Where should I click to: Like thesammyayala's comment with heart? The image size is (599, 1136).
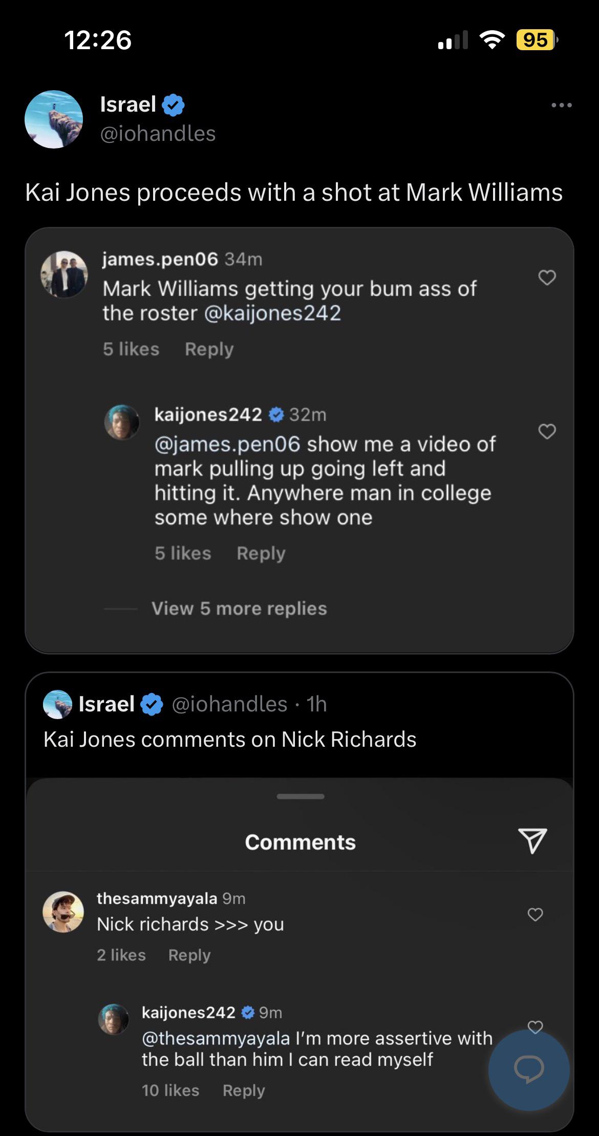[535, 914]
